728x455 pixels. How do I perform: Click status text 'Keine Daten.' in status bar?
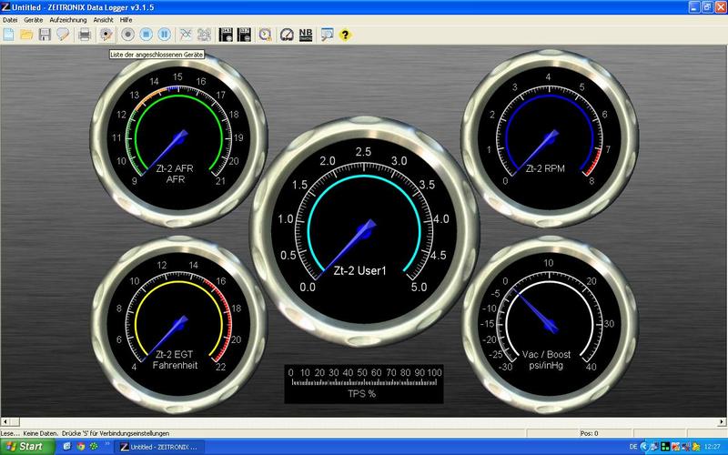coord(41,433)
